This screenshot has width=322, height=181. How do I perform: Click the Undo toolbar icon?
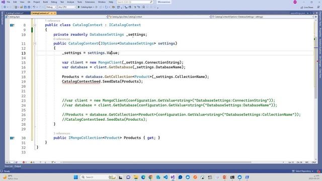tap(34, 7)
